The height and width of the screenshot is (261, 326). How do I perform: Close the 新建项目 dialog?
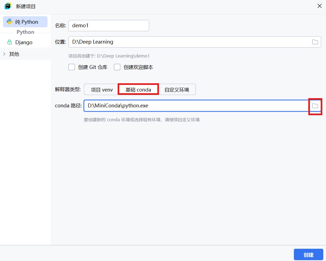pos(319,6)
